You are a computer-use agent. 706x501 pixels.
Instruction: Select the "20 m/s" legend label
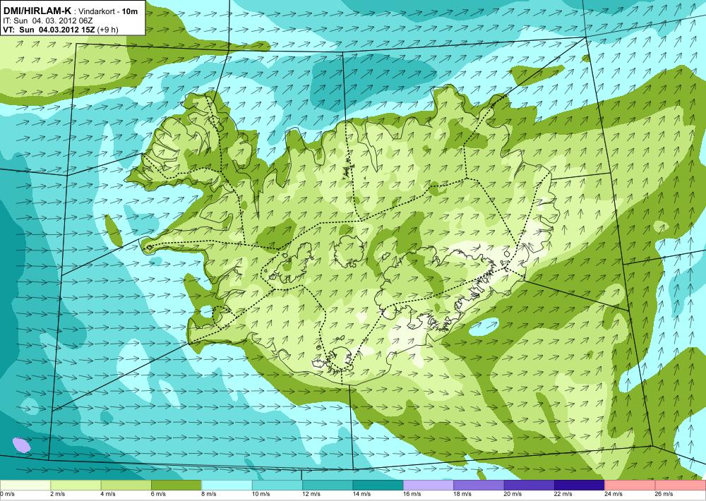[513, 494]
